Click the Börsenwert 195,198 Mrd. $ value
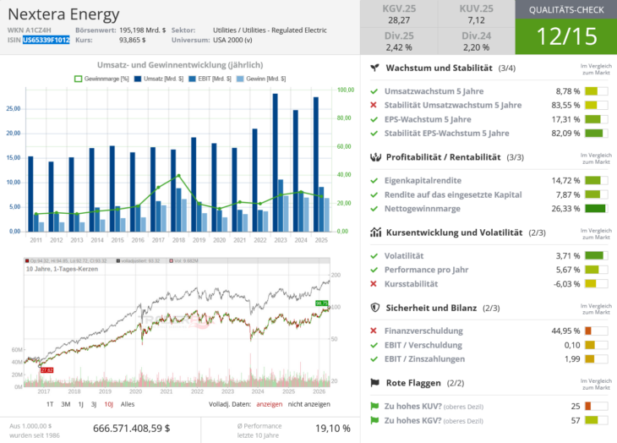The width and height of the screenshot is (617, 443). tap(143, 30)
